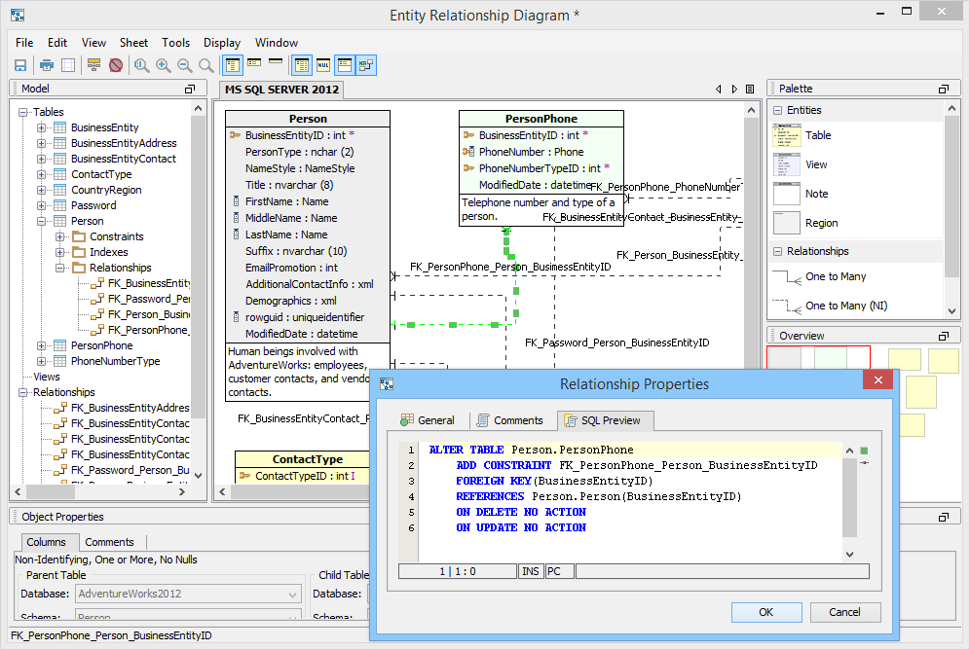
Task: Toggle the entity name-only display icon
Action: click(276, 61)
